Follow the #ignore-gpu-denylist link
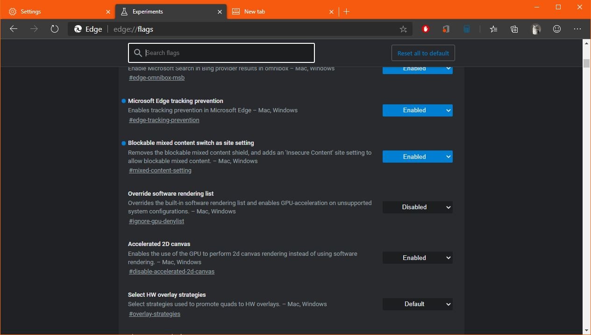591x335 pixels. coord(156,221)
